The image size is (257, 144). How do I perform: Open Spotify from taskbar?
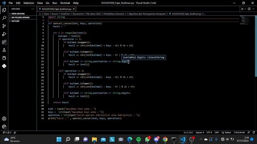139,139
